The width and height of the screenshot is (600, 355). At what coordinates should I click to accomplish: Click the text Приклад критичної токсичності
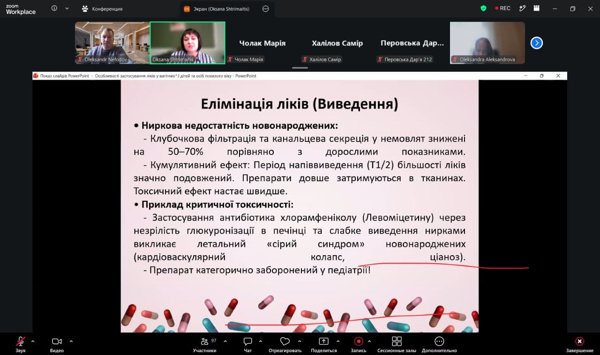pos(217,204)
